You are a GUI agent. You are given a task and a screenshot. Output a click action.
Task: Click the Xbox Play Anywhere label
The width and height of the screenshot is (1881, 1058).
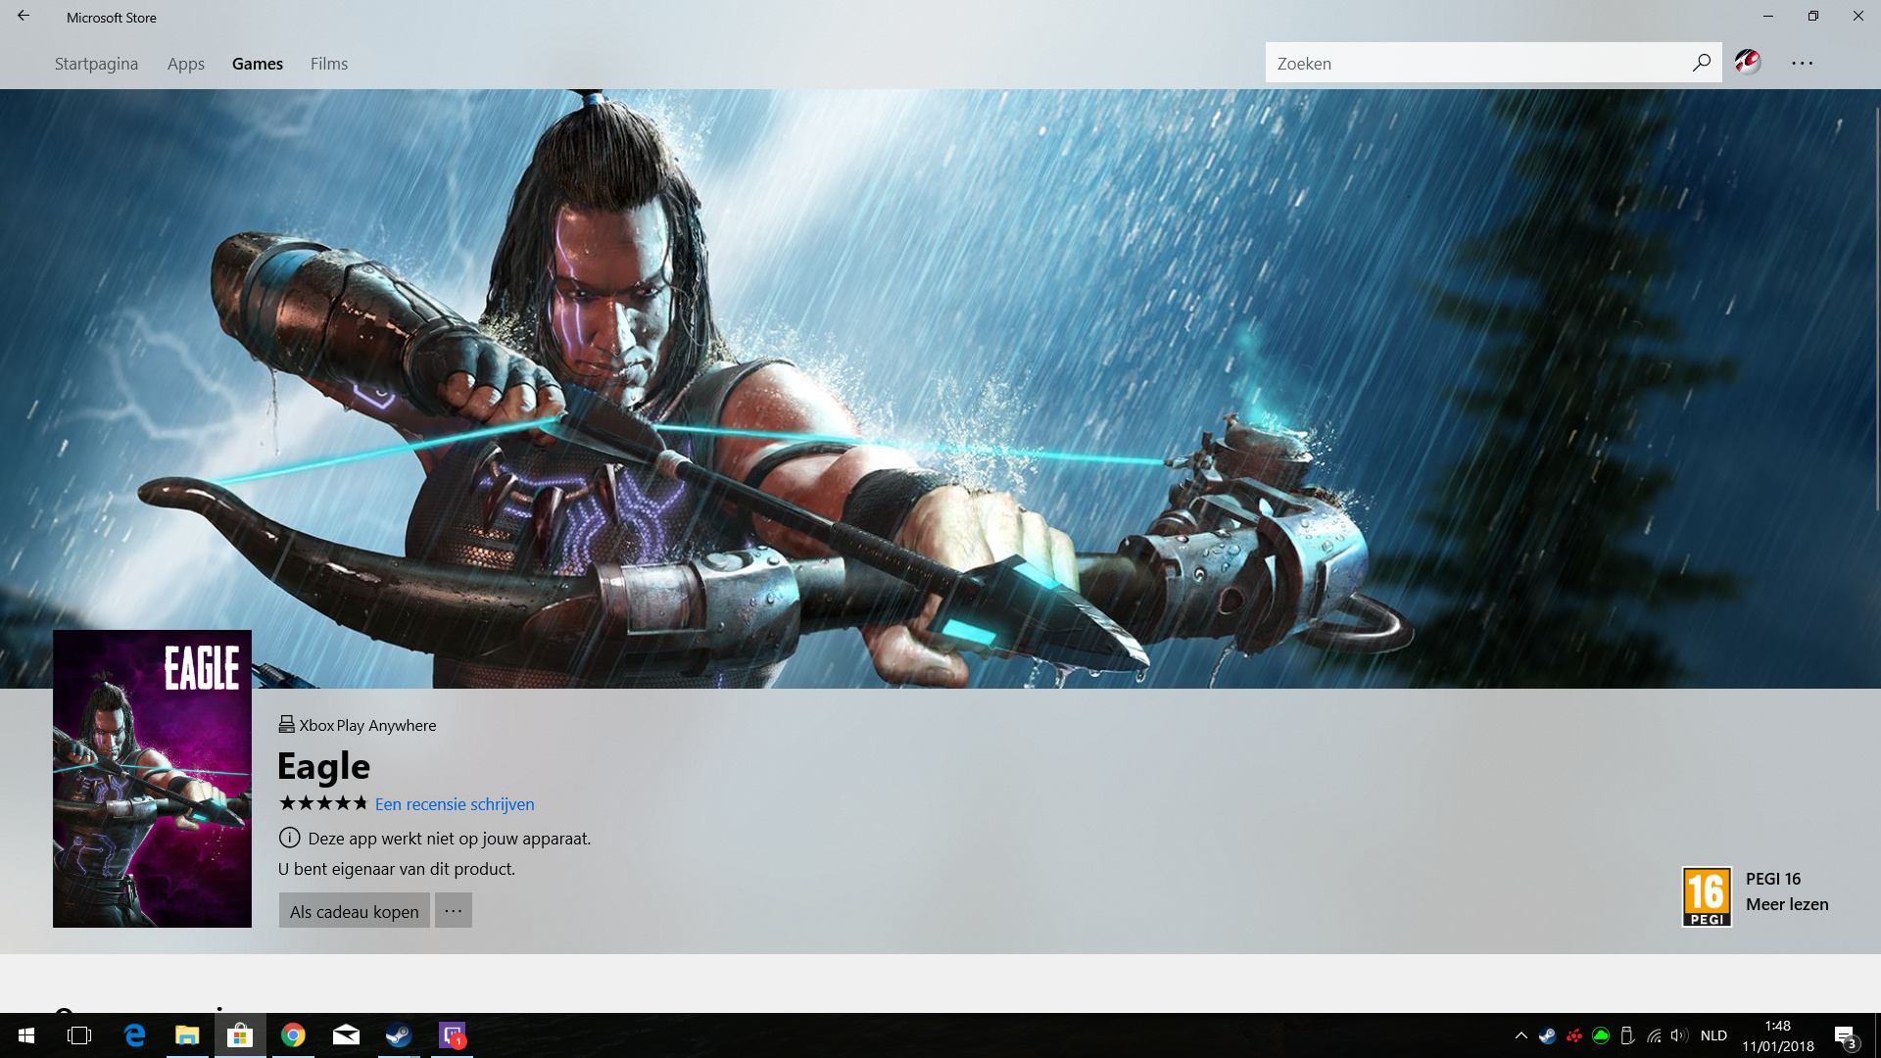click(358, 725)
